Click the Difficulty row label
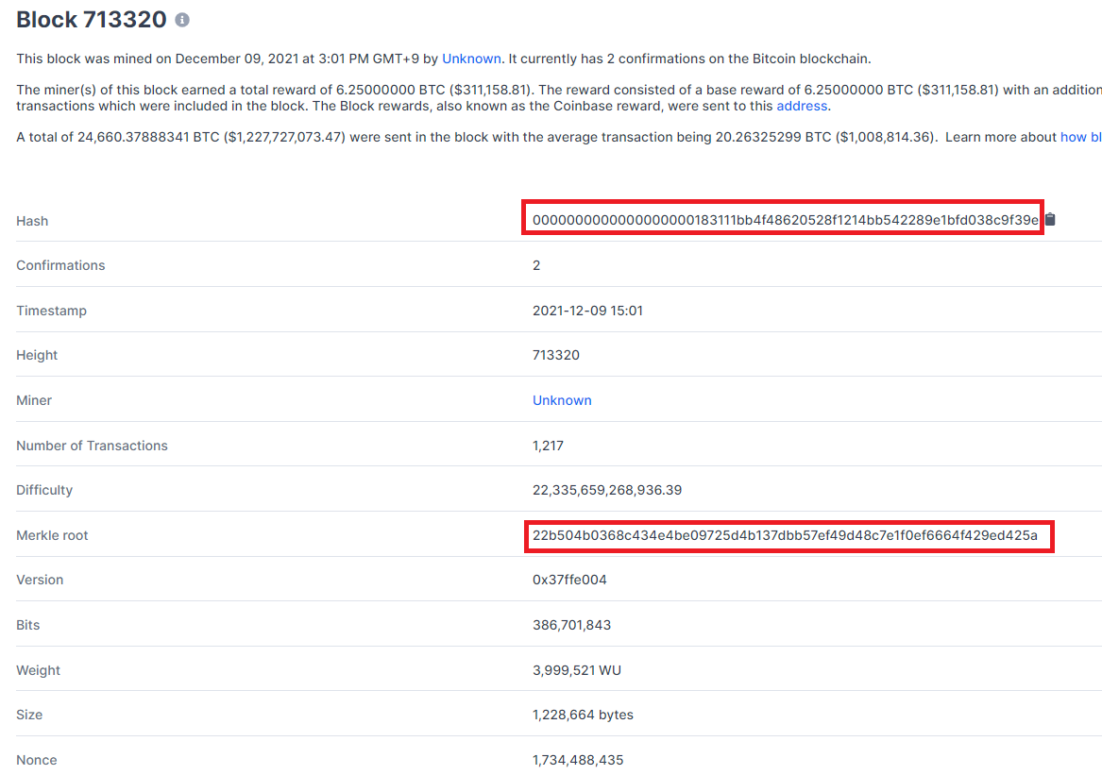The height and width of the screenshot is (775, 1102). pyautogui.click(x=44, y=491)
